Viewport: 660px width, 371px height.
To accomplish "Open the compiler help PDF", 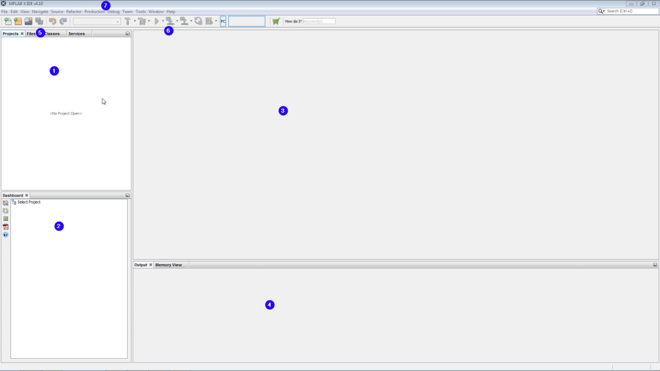I will tap(5, 226).
